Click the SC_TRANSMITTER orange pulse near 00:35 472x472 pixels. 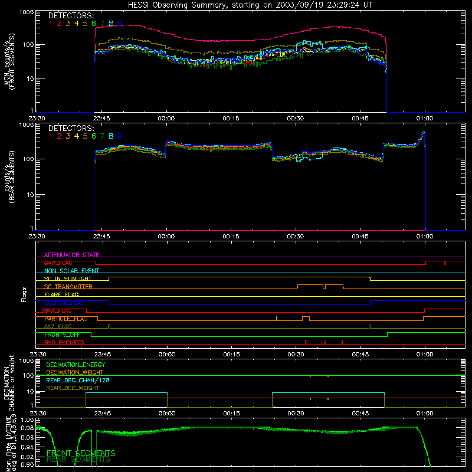[310, 287]
